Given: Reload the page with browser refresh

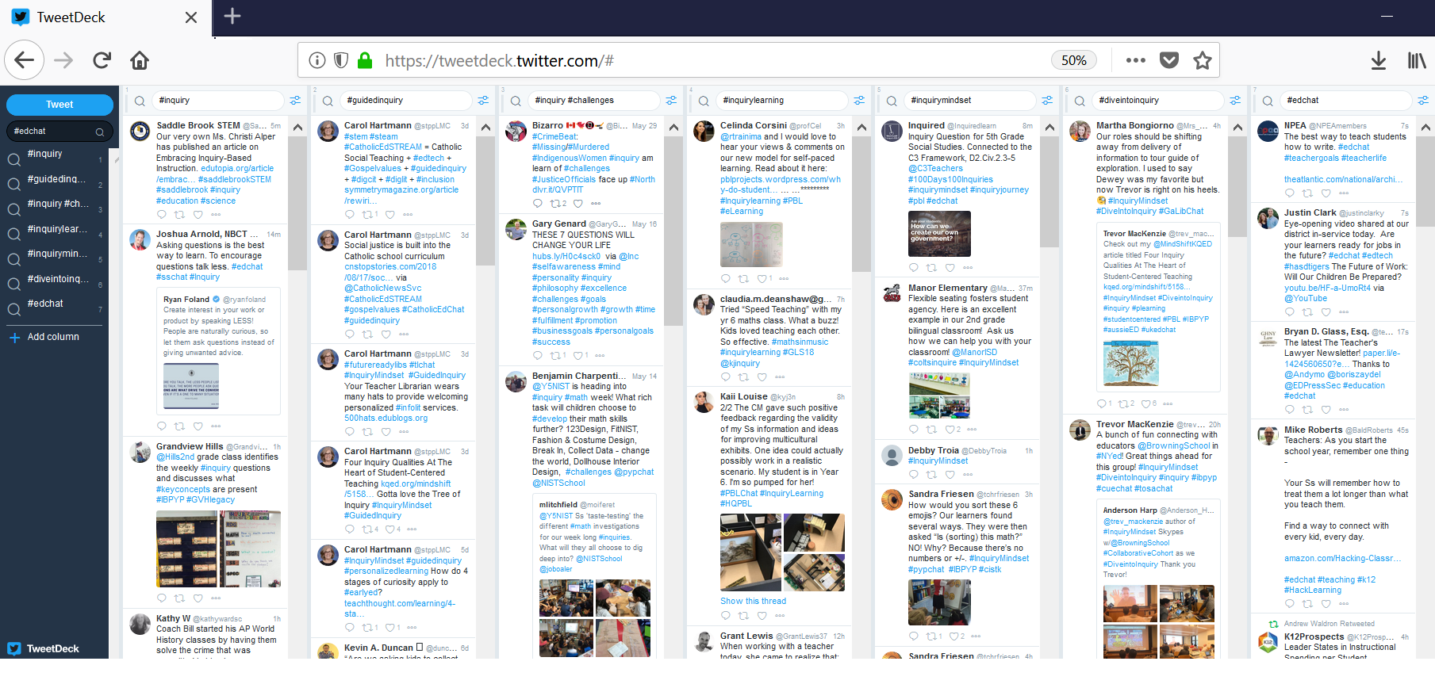Looking at the screenshot, I should [x=102, y=60].
